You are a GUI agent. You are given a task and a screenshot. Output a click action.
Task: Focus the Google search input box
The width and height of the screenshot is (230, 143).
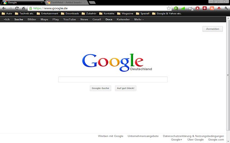click(113, 79)
